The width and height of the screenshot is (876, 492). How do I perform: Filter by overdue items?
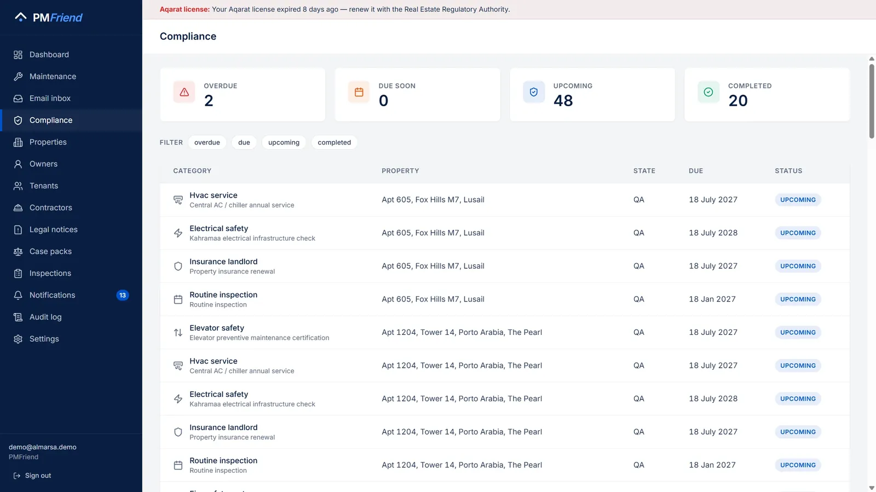pos(207,142)
